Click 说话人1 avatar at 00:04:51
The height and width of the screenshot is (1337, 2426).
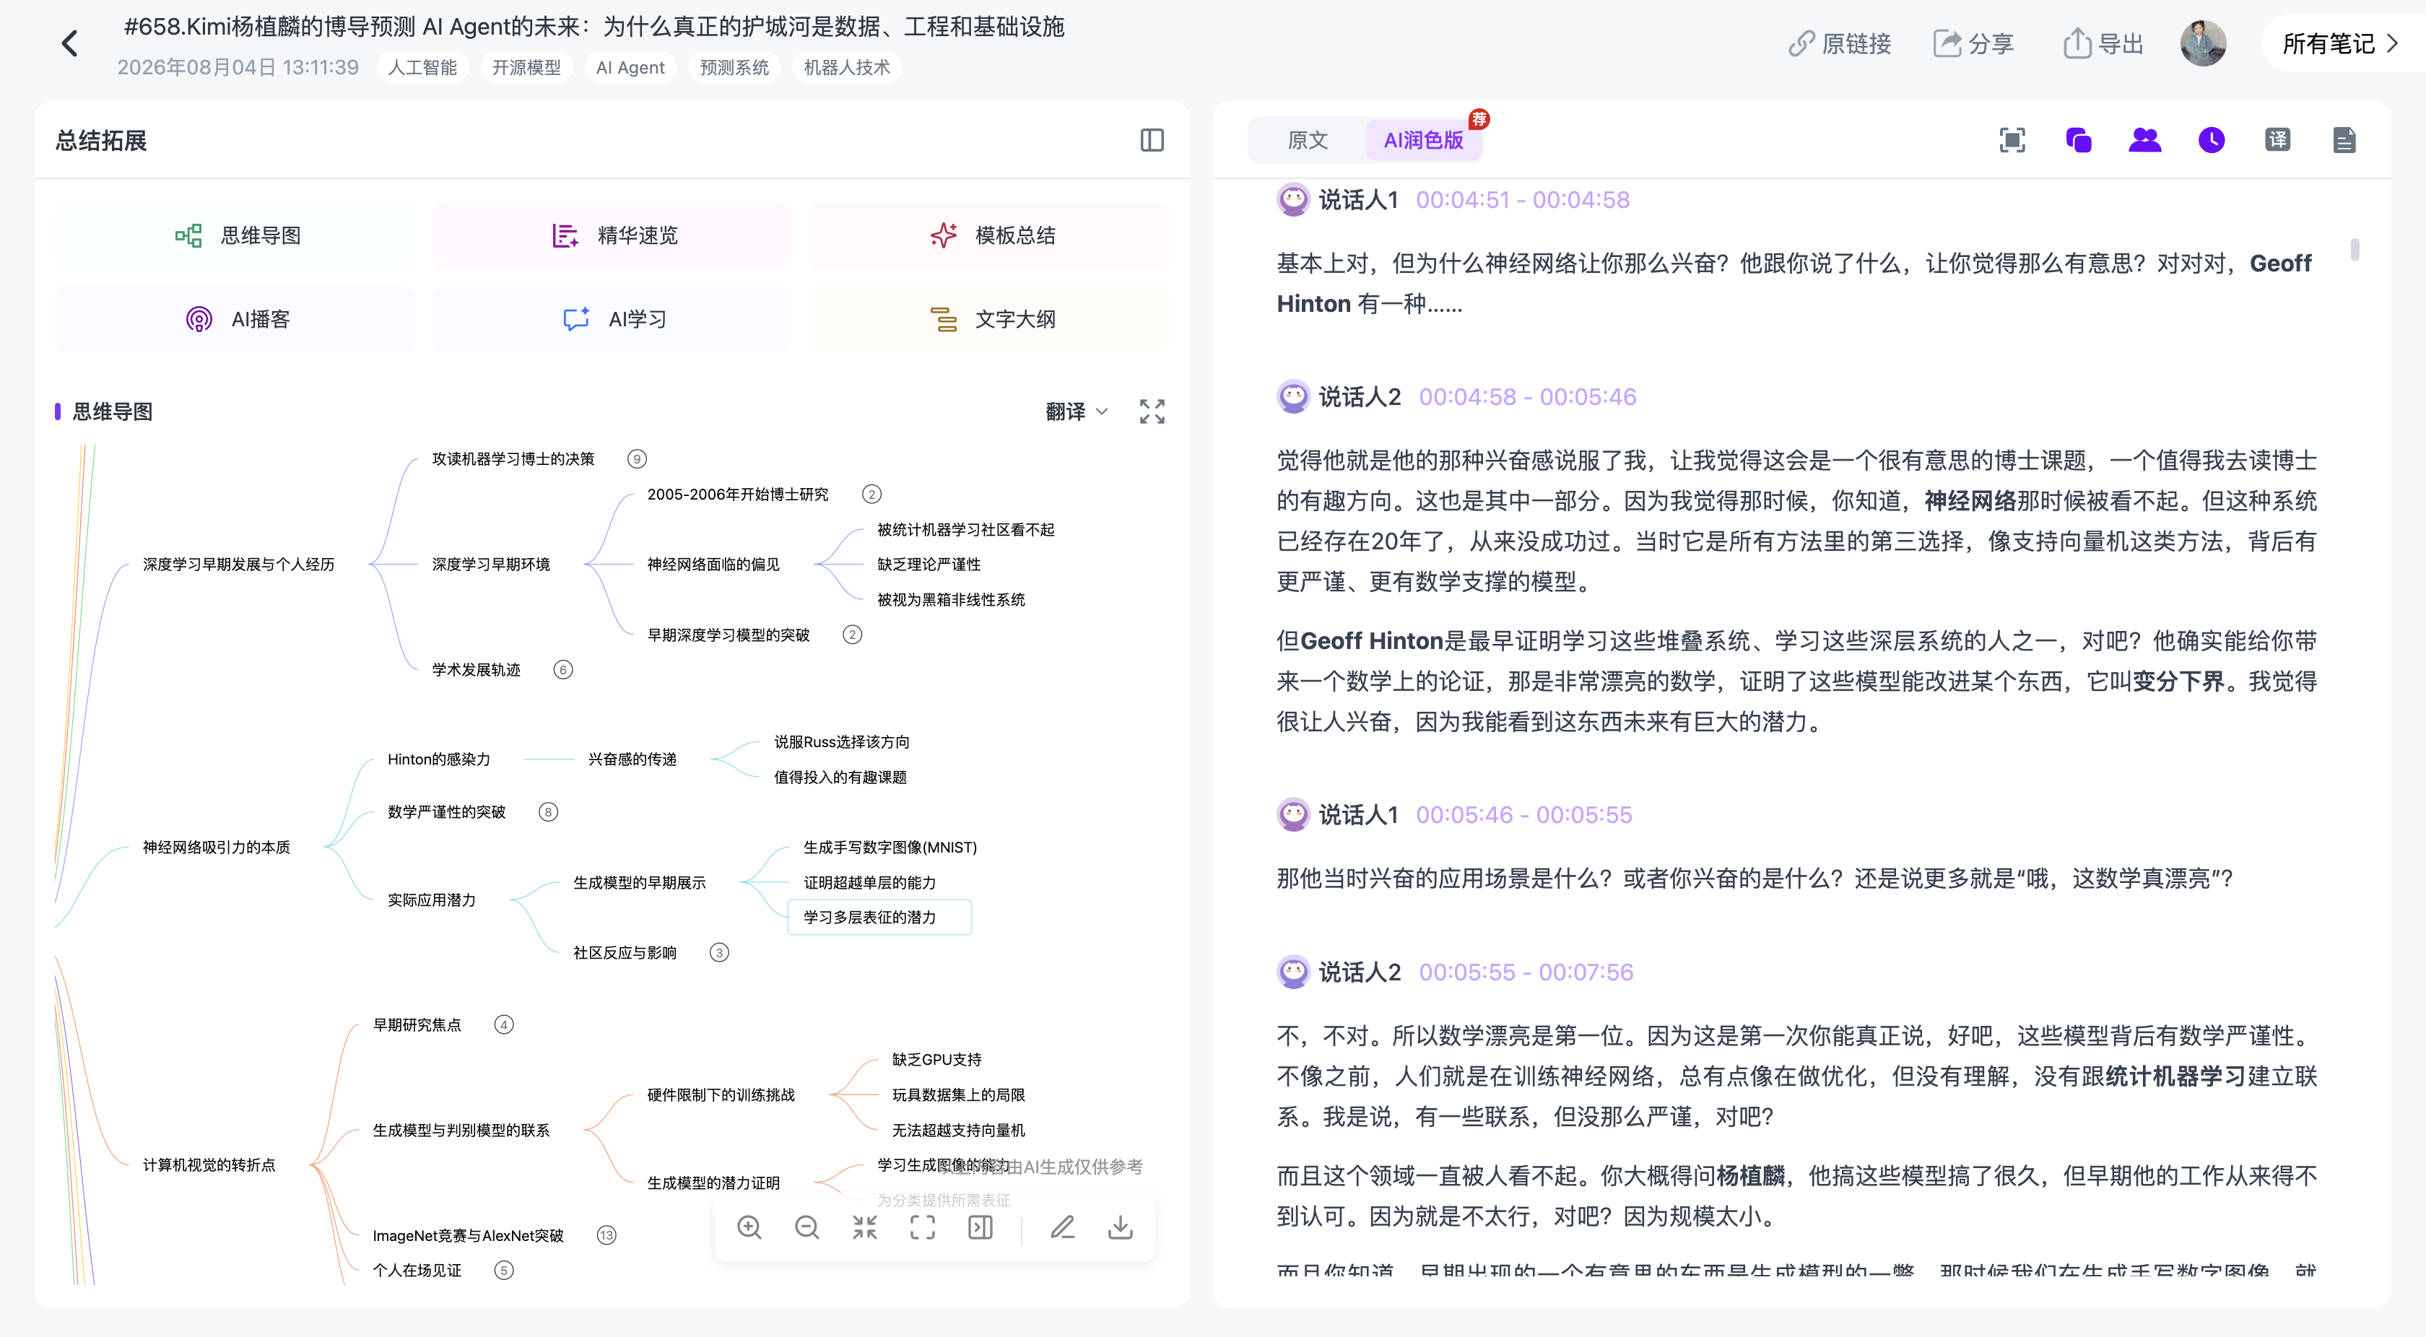click(x=1293, y=199)
